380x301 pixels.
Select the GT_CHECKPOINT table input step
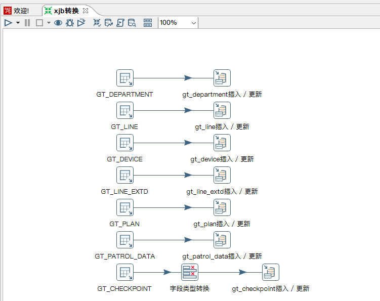[125, 272]
